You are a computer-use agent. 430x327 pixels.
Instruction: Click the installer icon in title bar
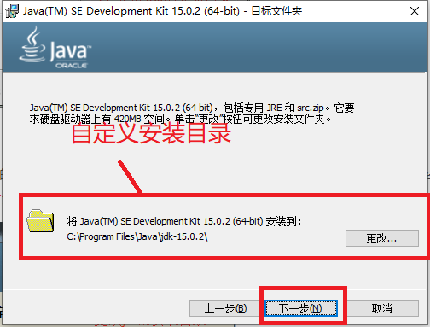coord(12,11)
